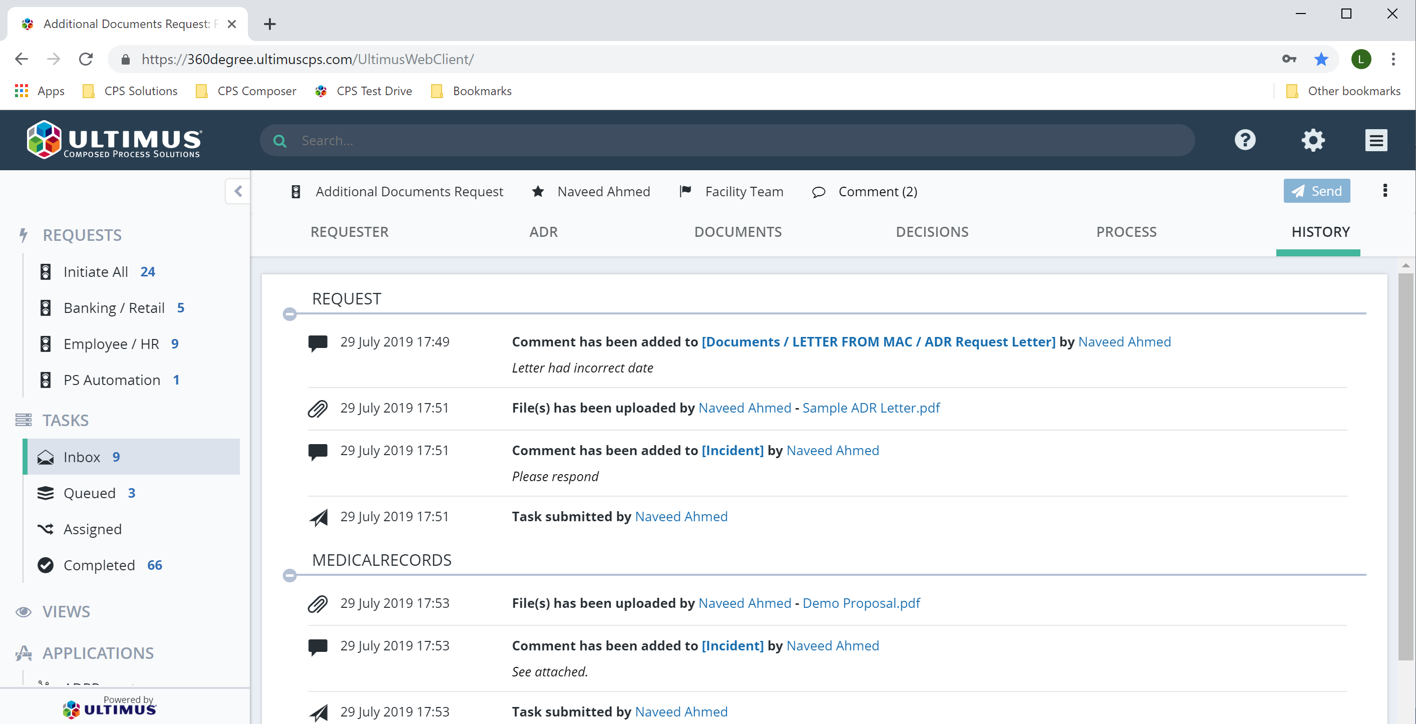The height and width of the screenshot is (724, 1416).
Task: Click into the Search field
Action: pyautogui.click(x=727, y=141)
